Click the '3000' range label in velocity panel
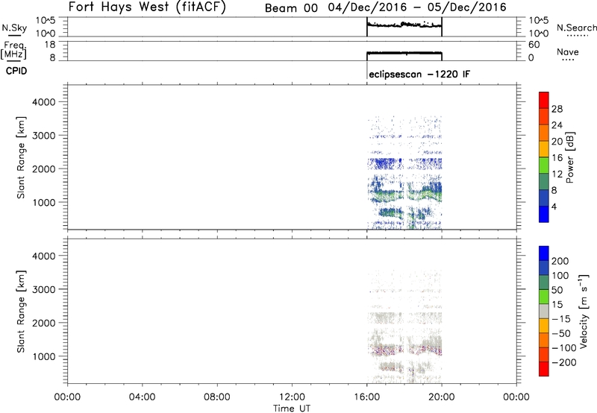This screenshot has width=597, height=413. [x=44, y=289]
